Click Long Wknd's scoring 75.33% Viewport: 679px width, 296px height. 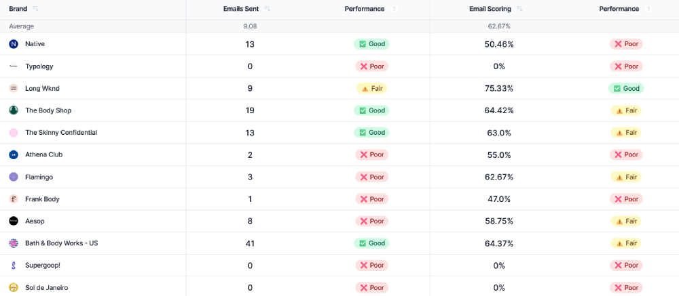click(x=499, y=88)
